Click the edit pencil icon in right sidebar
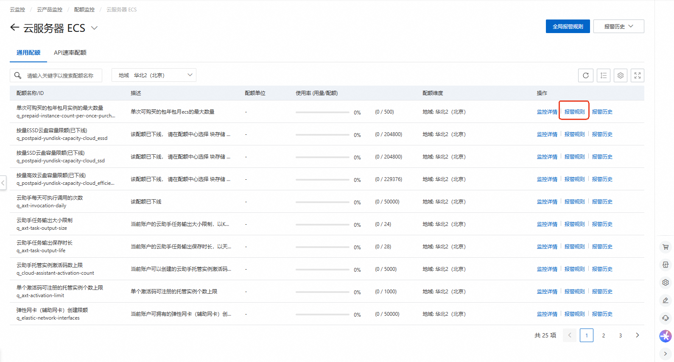The height and width of the screenshot is (362, 674). [x=666, y=300]
